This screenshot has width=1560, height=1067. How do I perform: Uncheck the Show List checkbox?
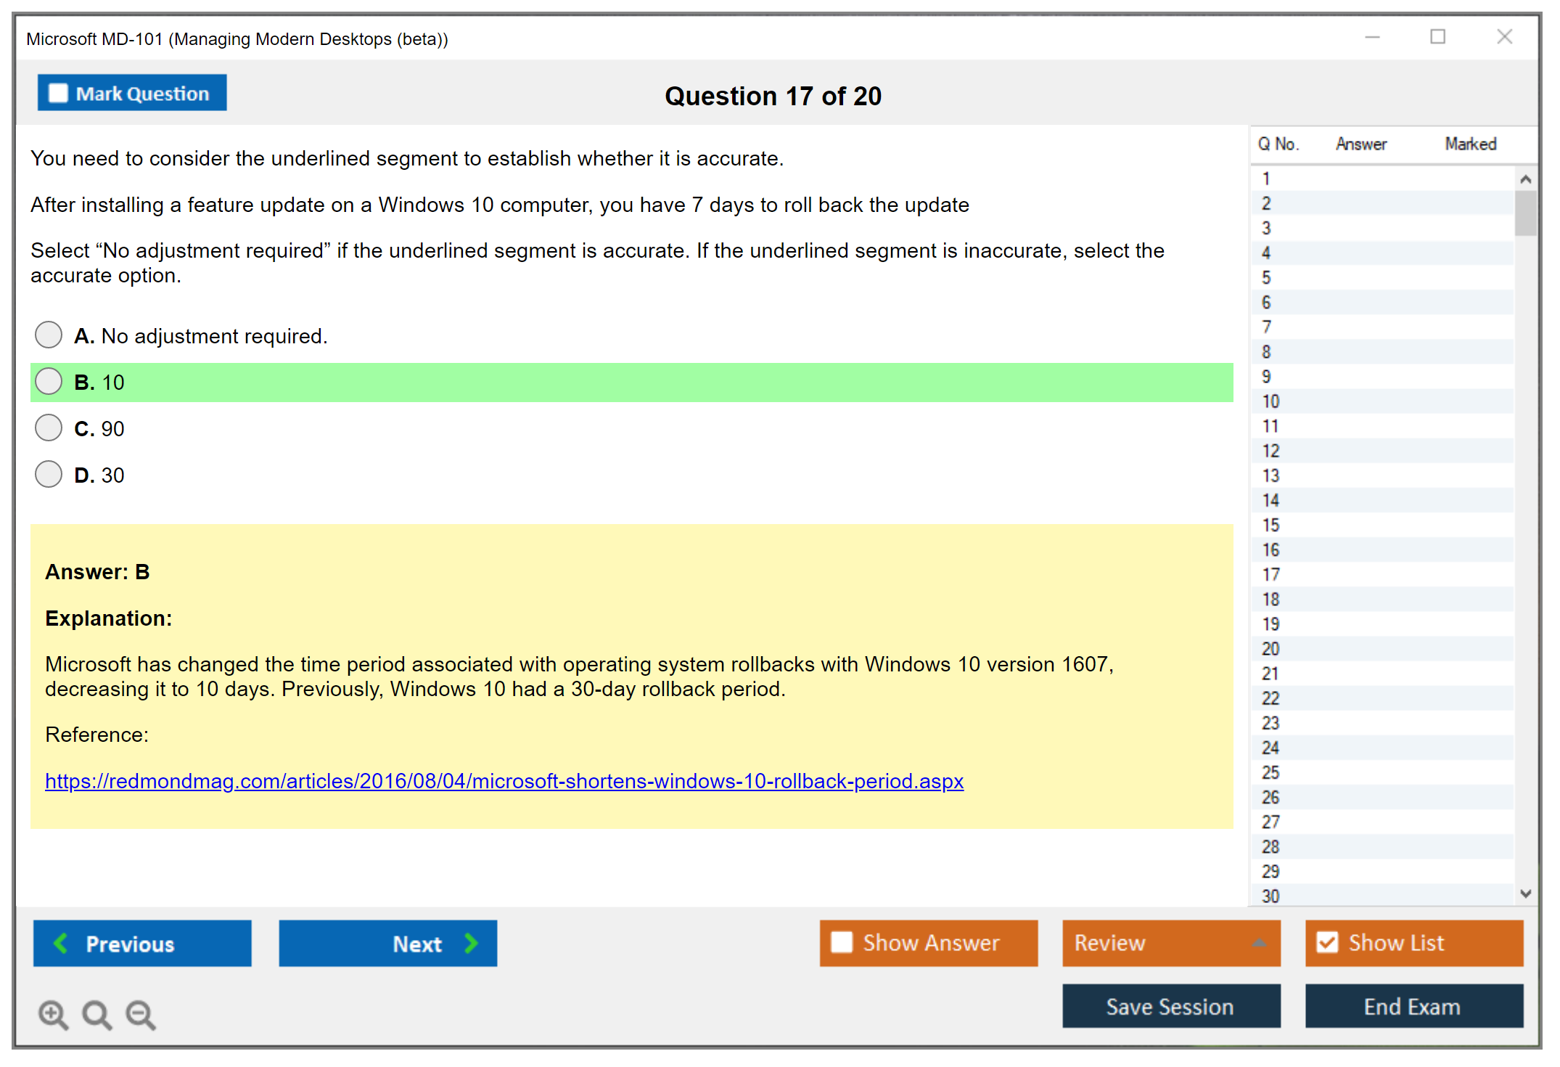[1327, 942]
